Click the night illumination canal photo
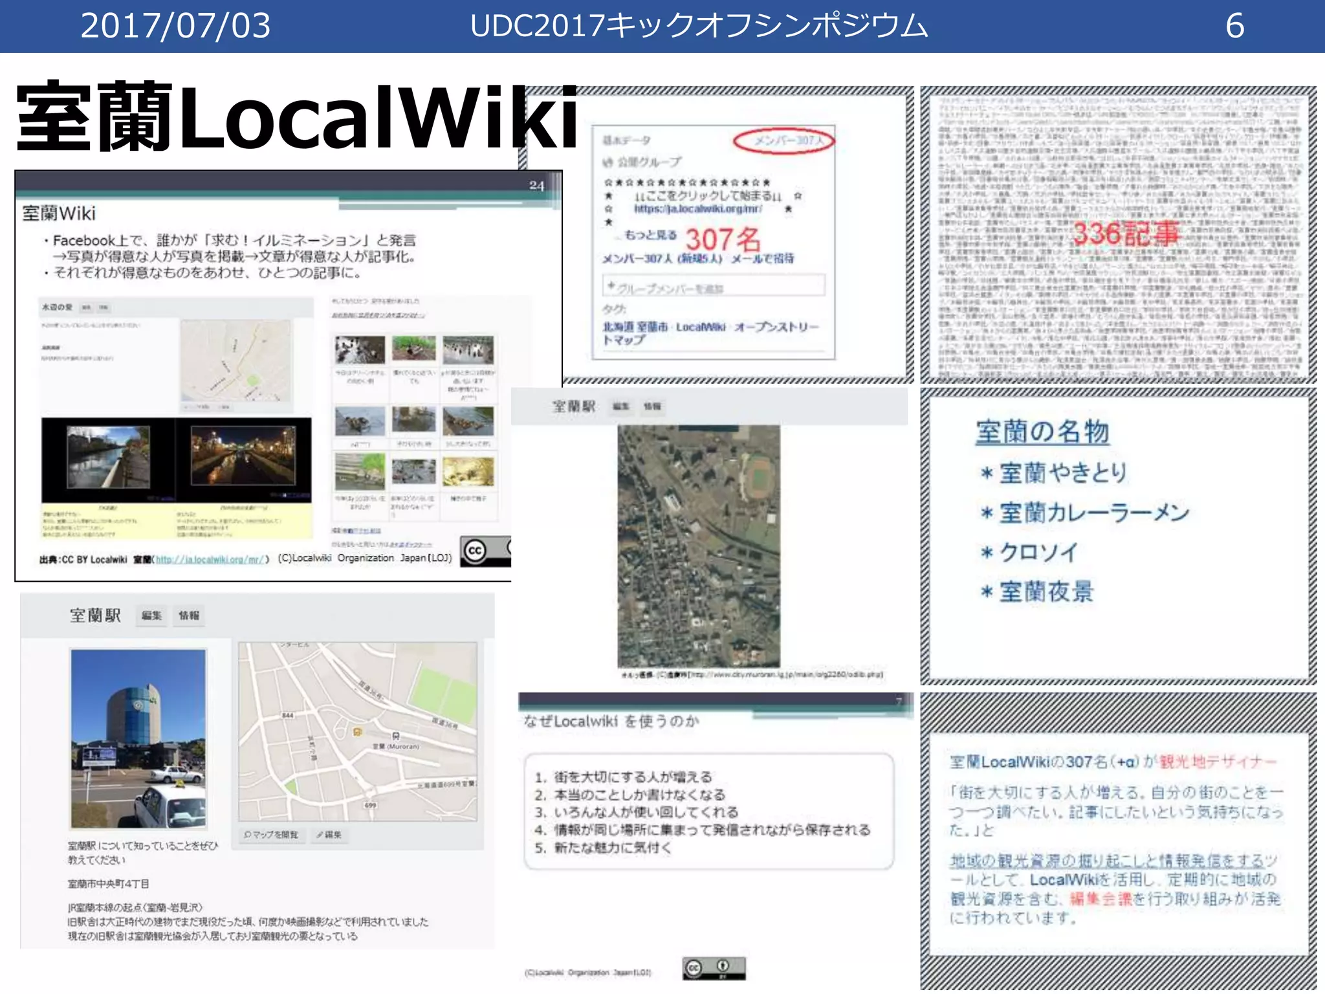 [243, 456]
